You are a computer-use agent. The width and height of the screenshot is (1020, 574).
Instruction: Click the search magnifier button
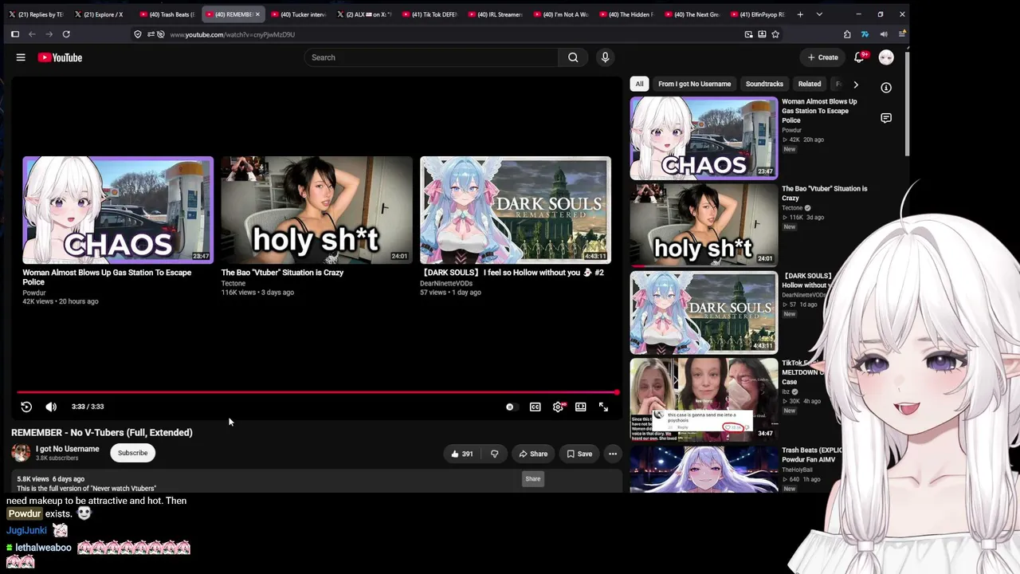(573, 57)
